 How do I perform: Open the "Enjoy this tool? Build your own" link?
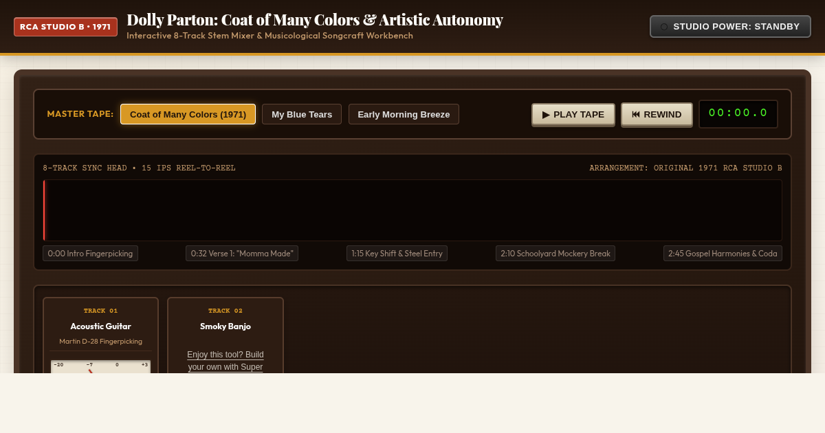pos(225,361)
